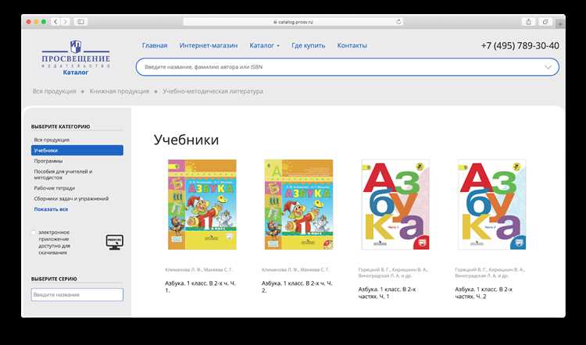Click the Каталог link under the logo
The height and width of the screenshot is (345, 586).
pos(76,73)
